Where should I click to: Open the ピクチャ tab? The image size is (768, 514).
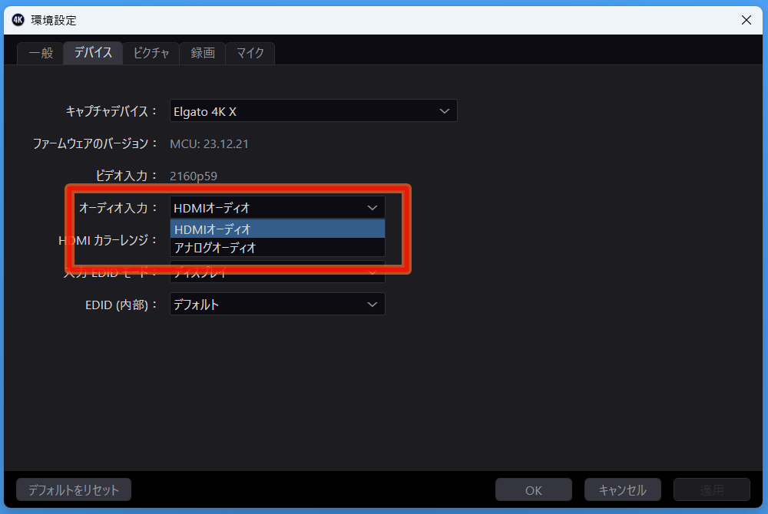(x=151, y=53)
